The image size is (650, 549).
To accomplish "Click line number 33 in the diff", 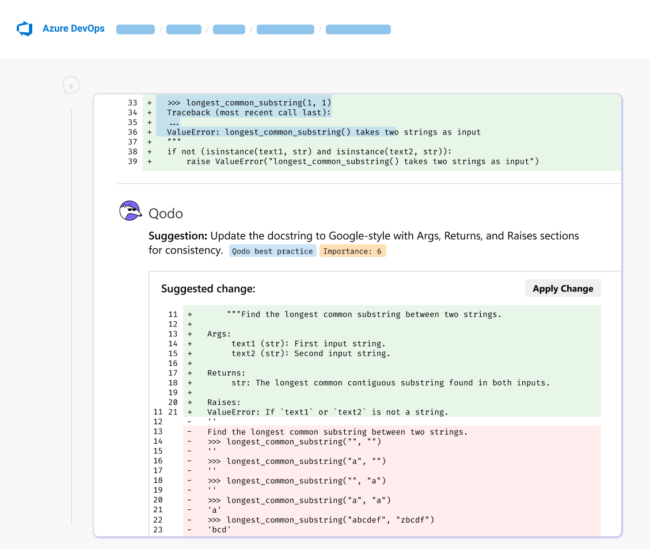I will pyautogui.click(x=132, y=102).
